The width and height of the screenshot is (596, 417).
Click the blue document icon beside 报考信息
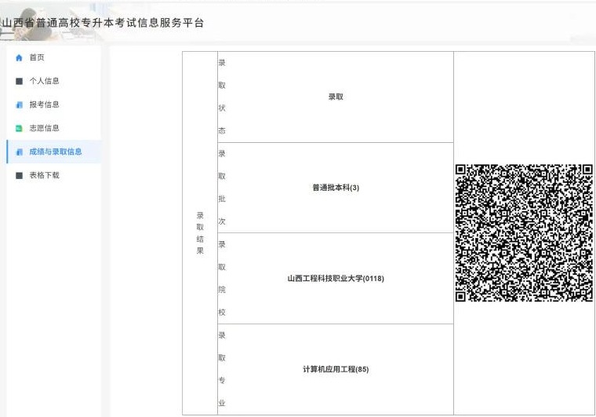[19, 104]
